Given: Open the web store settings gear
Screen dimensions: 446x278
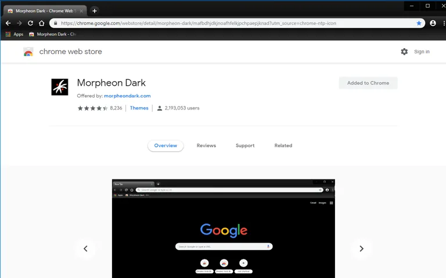Looking at the screenshot, I should (404, 52).
